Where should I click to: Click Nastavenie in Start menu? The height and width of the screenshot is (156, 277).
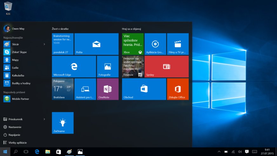coord(15,127)
